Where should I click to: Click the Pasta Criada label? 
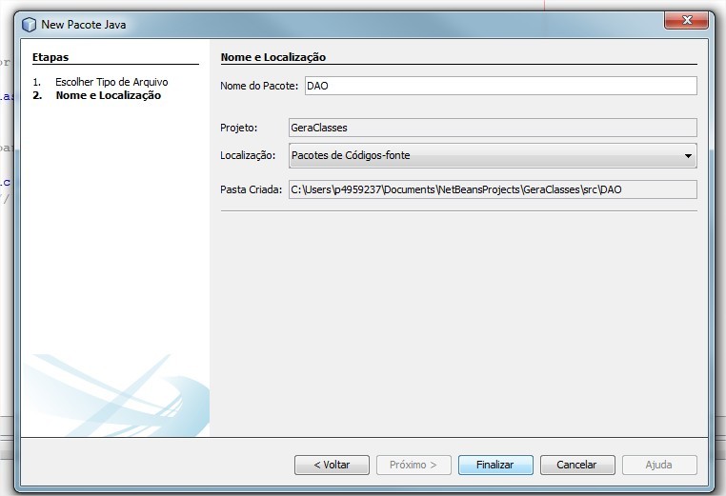pos(251,189)
